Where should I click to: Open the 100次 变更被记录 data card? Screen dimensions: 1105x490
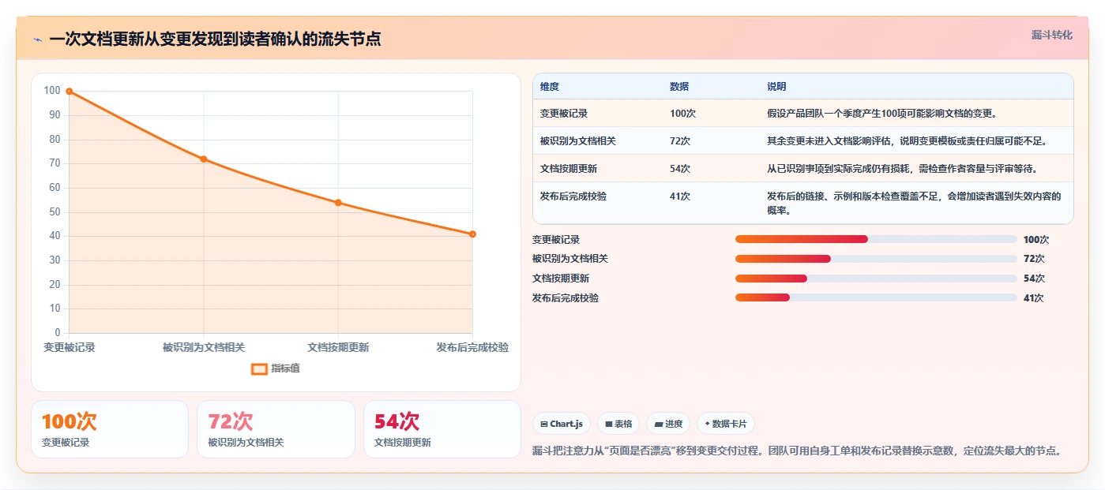coord(110,429)
